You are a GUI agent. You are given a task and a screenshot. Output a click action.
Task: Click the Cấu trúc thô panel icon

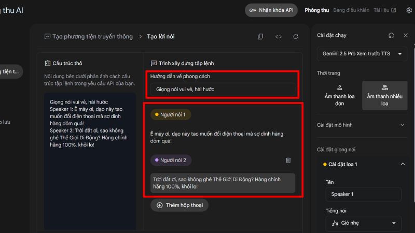[47, 63]
